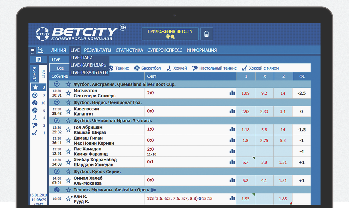Viewport: 349px width, 208px height.
Task: Switch to vertical ЛИНИЯ sidebar tab
Action: tap(35, 74)
